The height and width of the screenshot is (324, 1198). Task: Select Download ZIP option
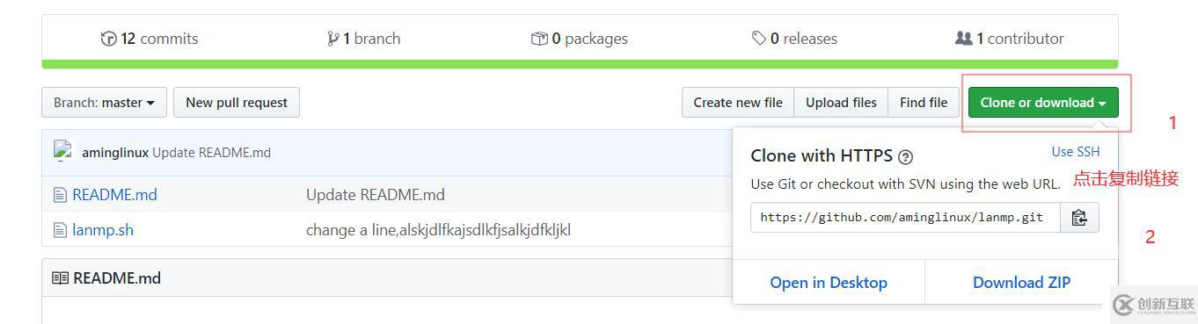[x=1021, y=283]
